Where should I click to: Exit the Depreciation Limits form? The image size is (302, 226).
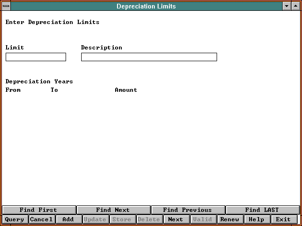(284, 219)
